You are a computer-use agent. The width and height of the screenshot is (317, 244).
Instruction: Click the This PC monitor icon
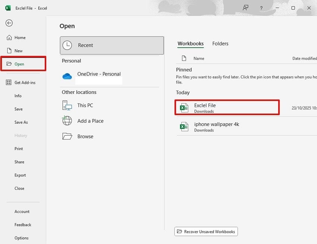coord(67,105)
